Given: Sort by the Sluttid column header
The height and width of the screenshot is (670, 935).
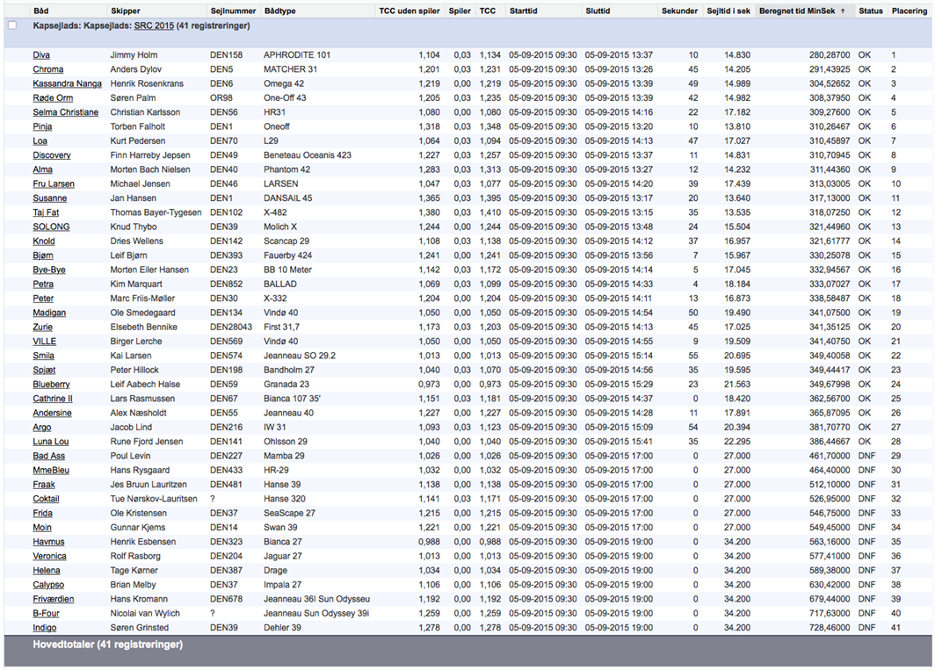Looking at the screenshot, I should 598,11.
